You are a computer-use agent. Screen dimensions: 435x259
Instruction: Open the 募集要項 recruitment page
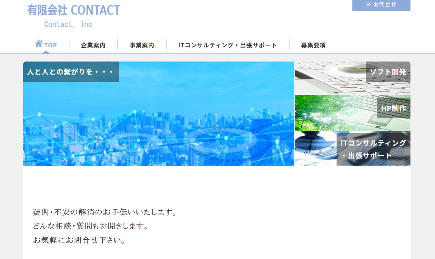pyautogui.click(x=312, y=45)
